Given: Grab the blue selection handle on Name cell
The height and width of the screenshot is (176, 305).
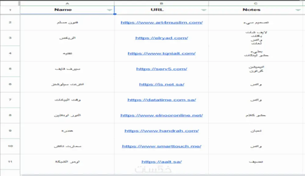Looking at the screenshot, I should [x=115, y=14].
